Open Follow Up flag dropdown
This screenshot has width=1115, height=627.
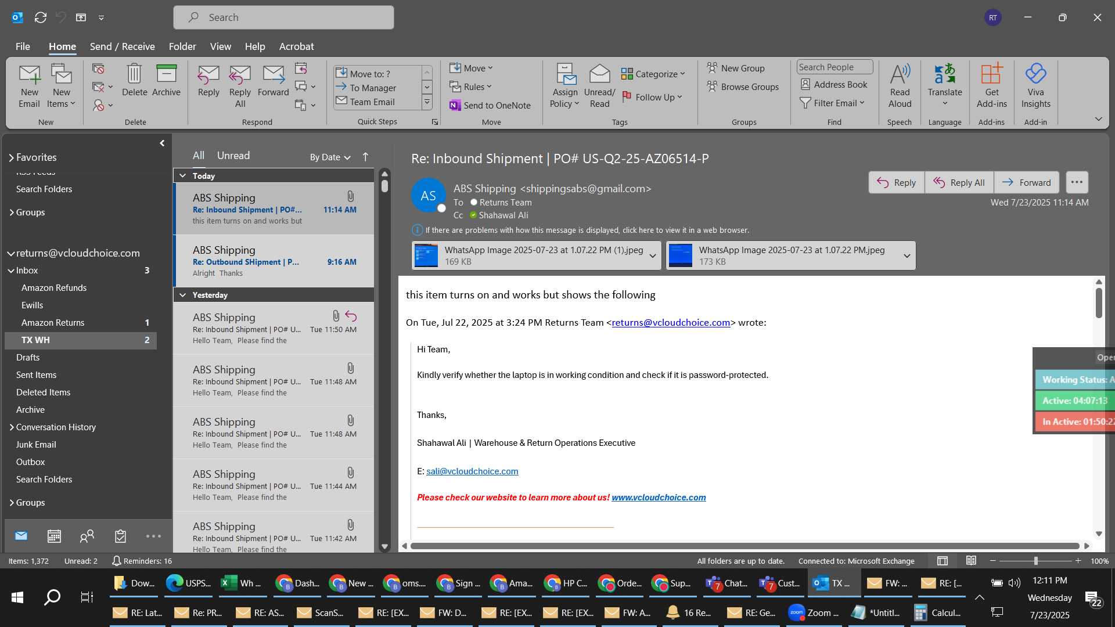[652, 97]
